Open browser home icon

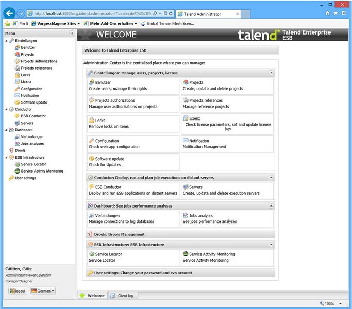(x=328, y=13)
